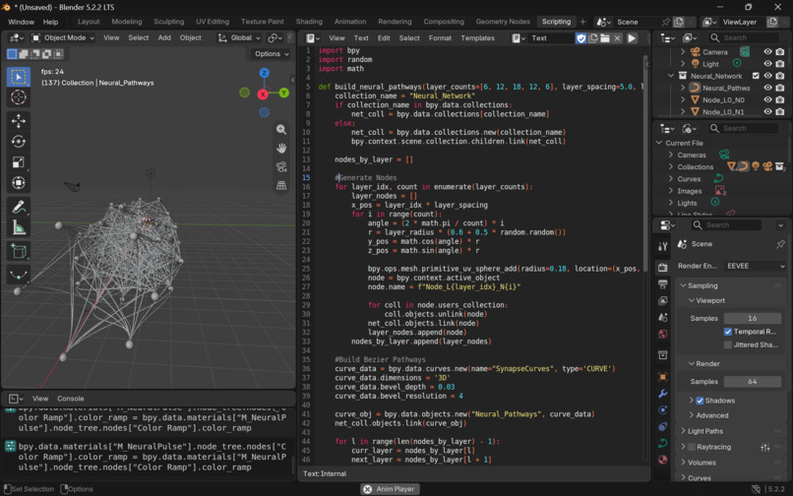Enable Jittered Shadows checkbox
Image resolution: width=793 pixels, height=496 pixels.
click(728, 344)
